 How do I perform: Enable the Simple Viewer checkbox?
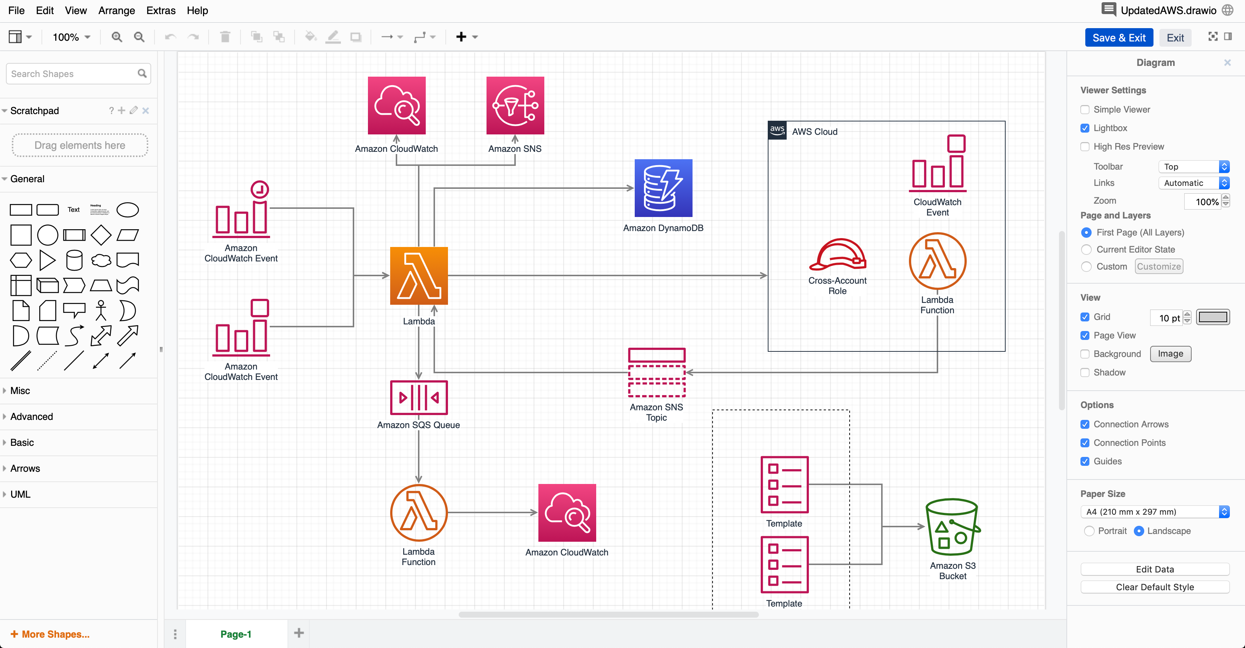pyautogui.click(x=1085, y=110)
